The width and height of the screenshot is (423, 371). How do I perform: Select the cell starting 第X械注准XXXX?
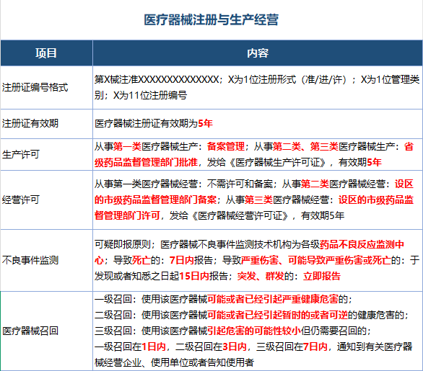(258, 87)
